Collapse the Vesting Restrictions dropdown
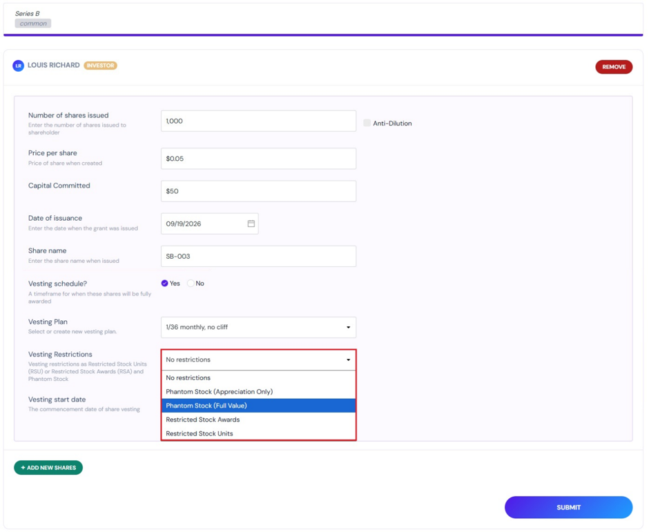649x532 pixels. point(259,360)
